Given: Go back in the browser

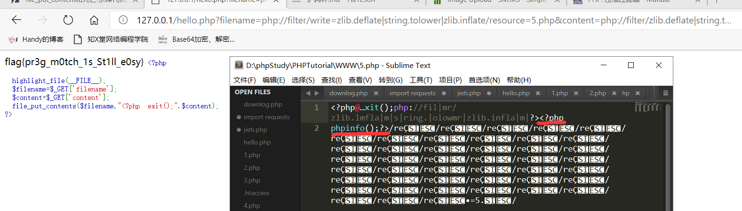Looking at the screenshot, I should (16, 20).
